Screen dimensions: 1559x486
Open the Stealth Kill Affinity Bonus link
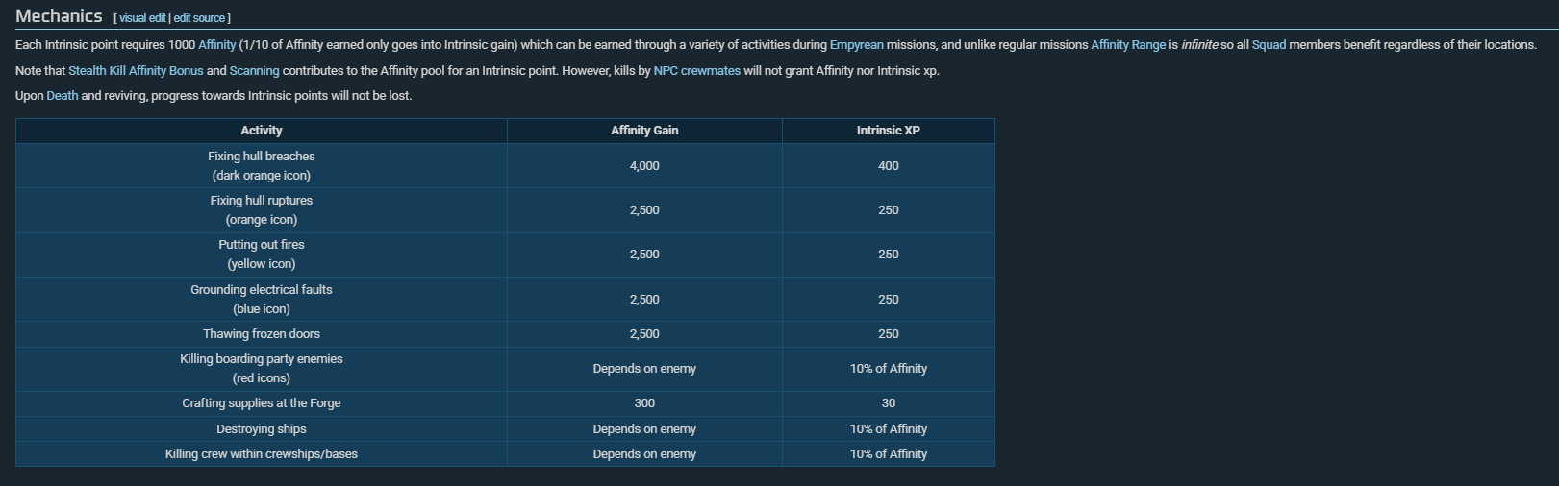(136, 71)
